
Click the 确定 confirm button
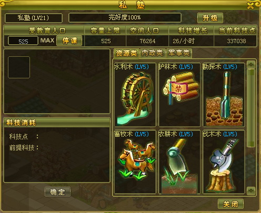click(58, 192)
